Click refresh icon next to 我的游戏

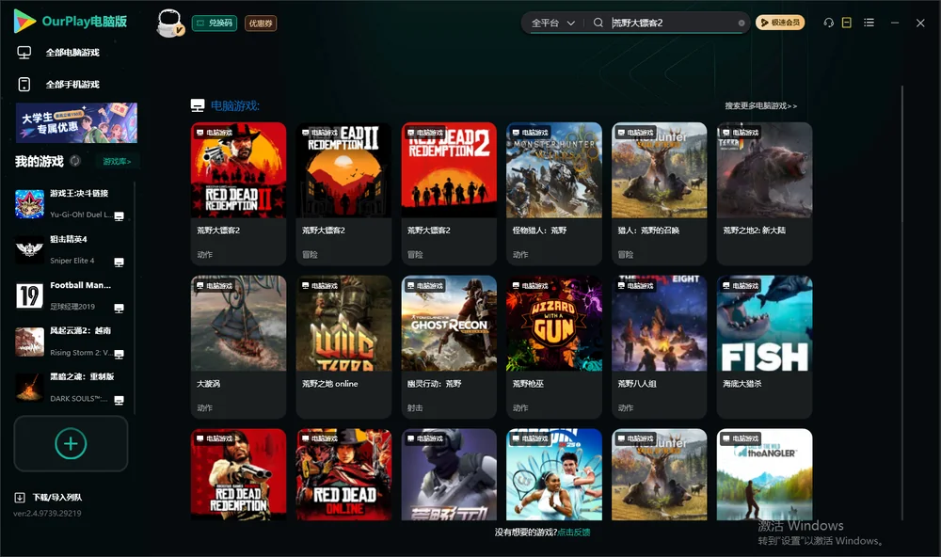pyautogui.click(x=75, y=161)
